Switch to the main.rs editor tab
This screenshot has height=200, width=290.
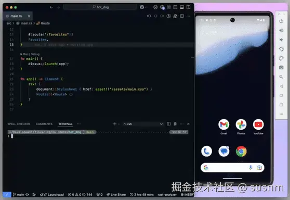(x=16, y=16)
